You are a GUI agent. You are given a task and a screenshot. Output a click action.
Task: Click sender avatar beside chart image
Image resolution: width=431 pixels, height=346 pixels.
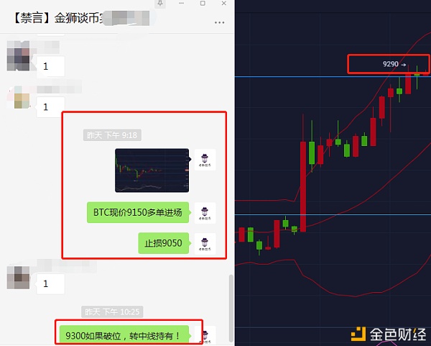point(205,160)
